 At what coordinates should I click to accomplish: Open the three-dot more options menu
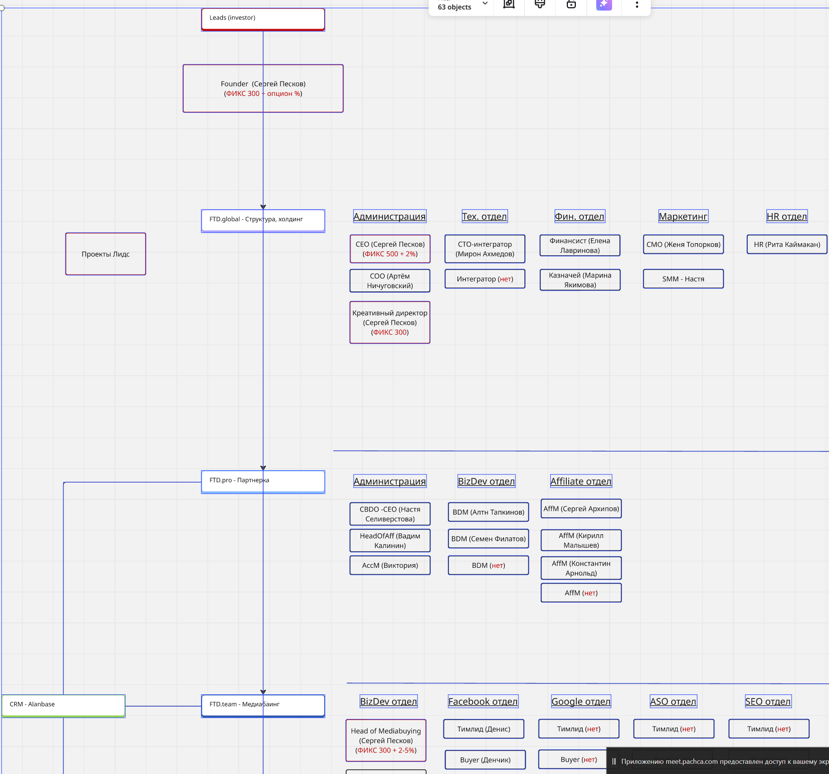pyautogui.click(x=636, y=5)
